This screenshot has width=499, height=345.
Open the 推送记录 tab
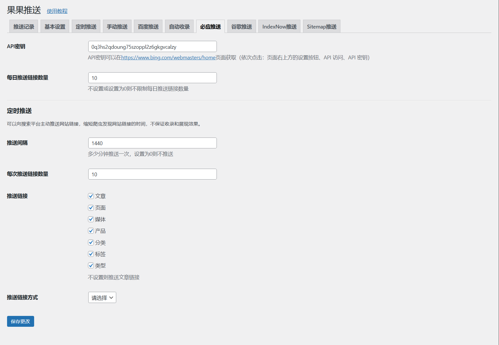click(24, 26)
